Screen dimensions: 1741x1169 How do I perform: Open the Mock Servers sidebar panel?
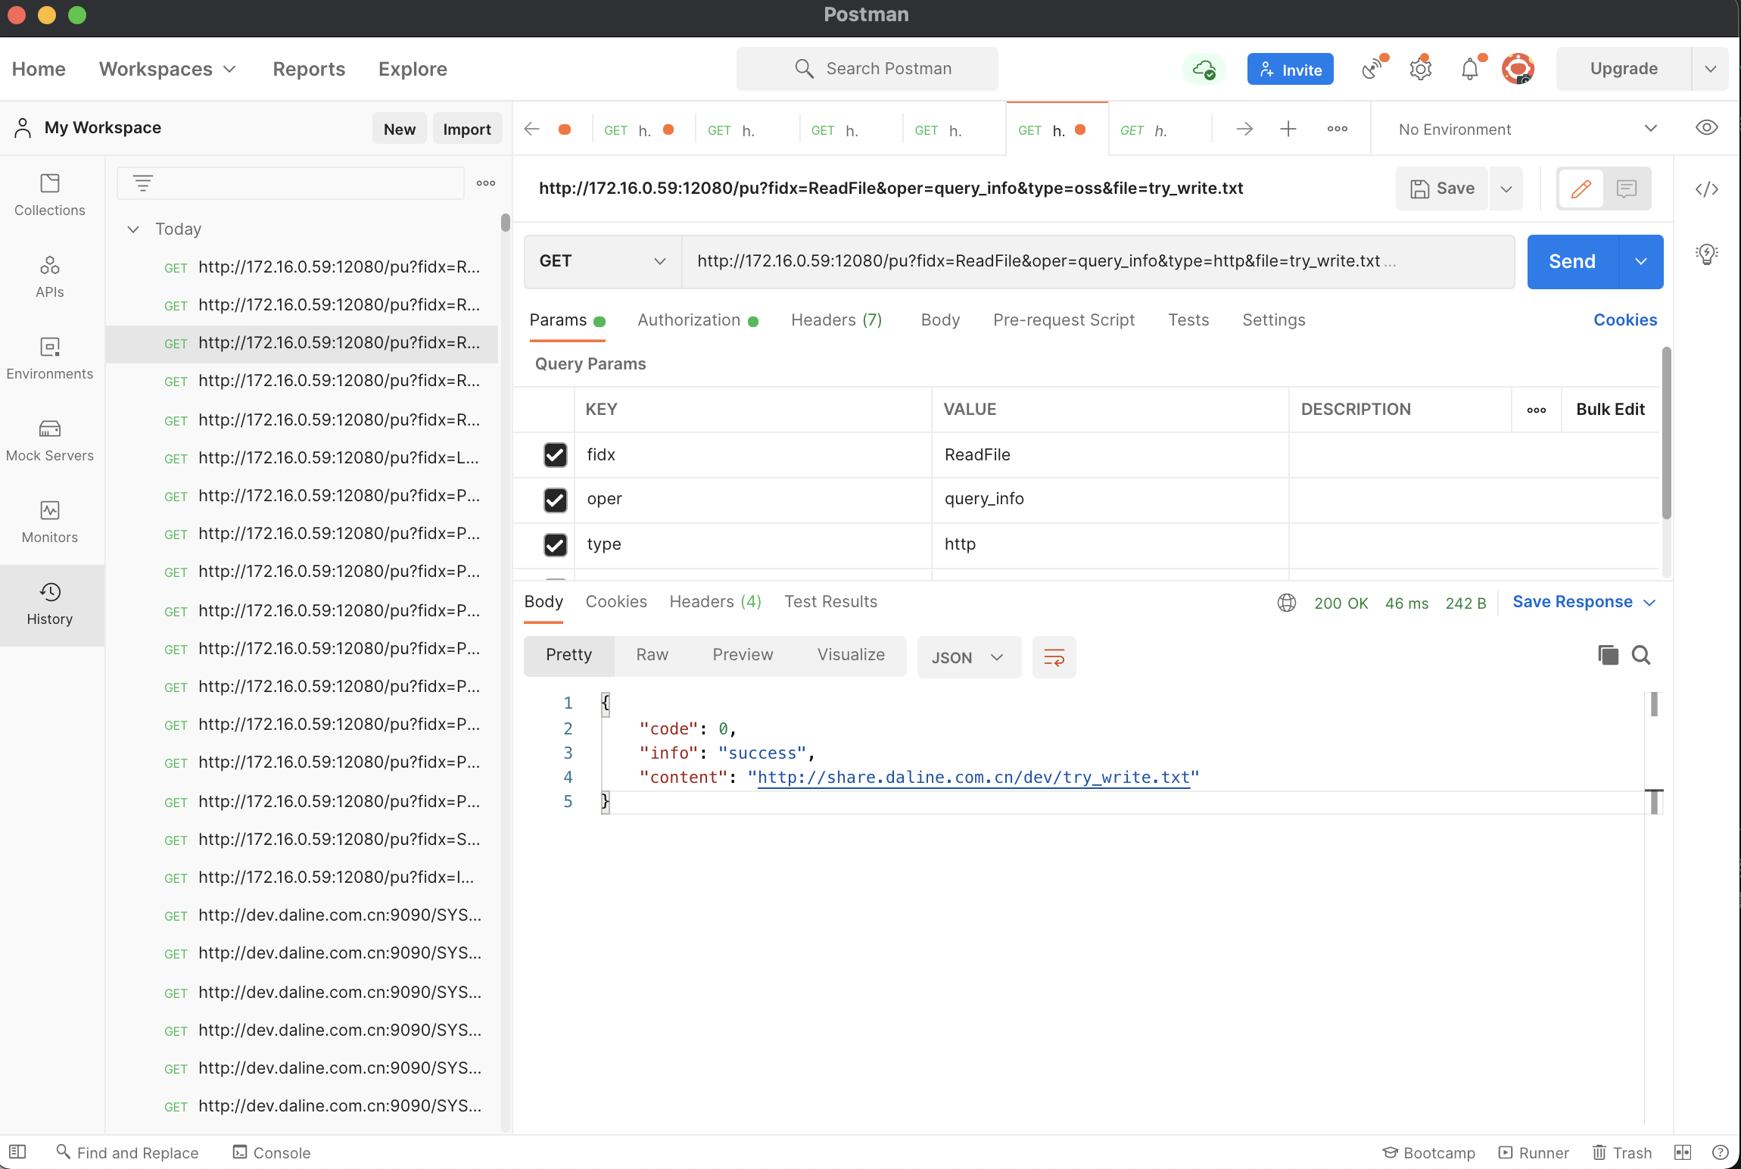tap(50, 441)
